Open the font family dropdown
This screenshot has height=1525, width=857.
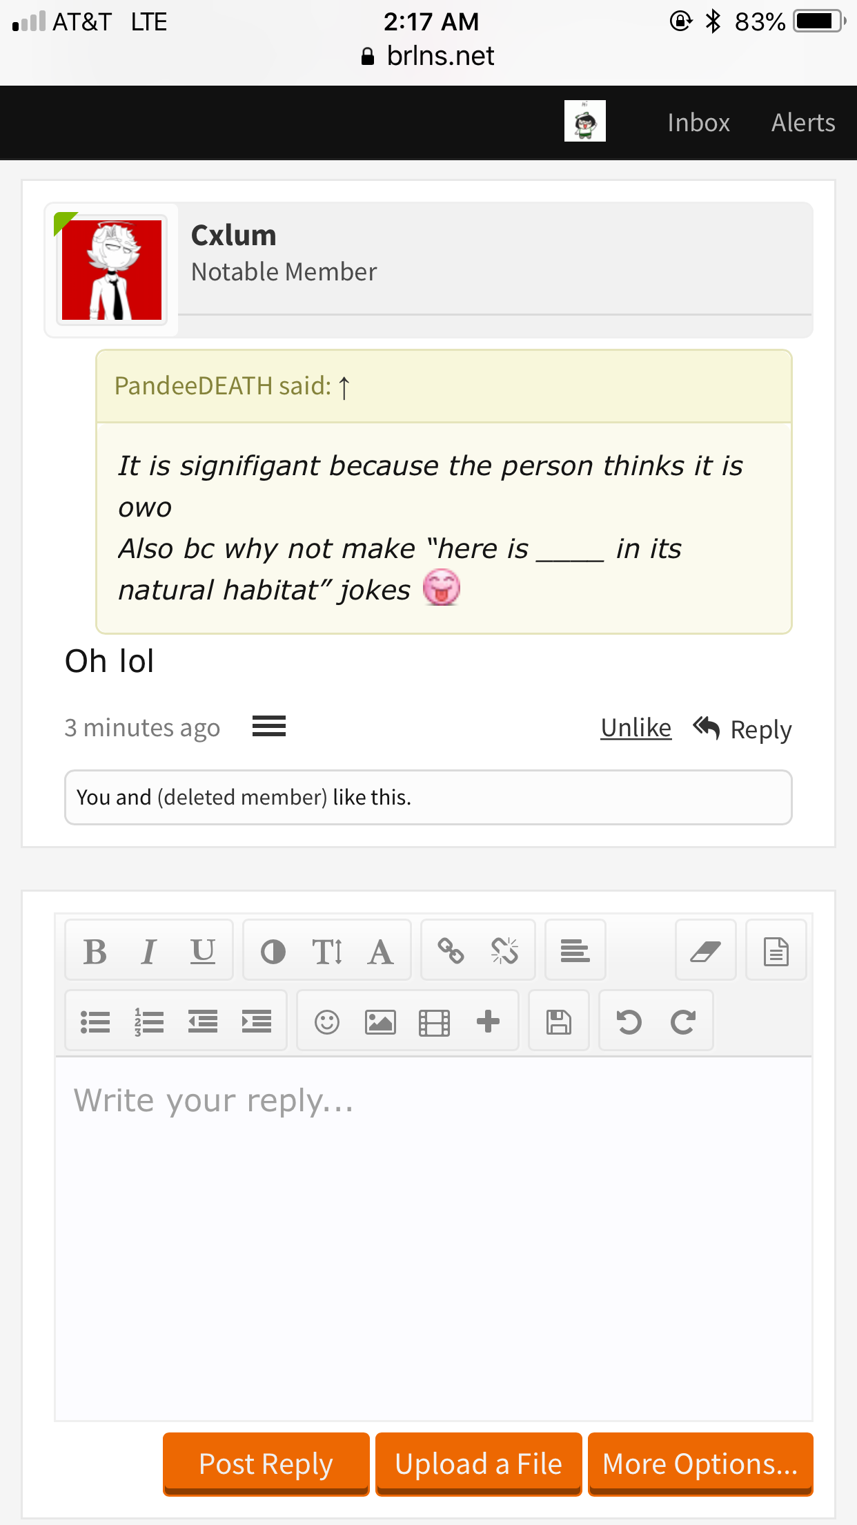point(381,951)
